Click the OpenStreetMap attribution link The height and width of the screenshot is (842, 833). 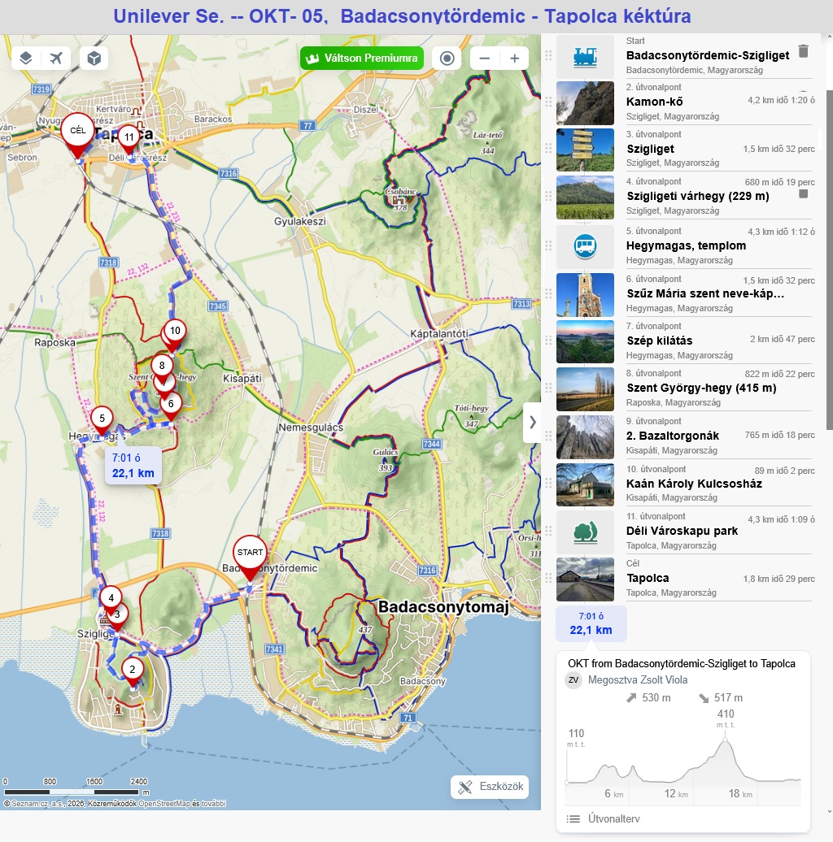[x=163, y=804]
